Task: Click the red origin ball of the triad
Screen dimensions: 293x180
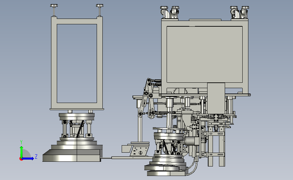Action: 21,159
